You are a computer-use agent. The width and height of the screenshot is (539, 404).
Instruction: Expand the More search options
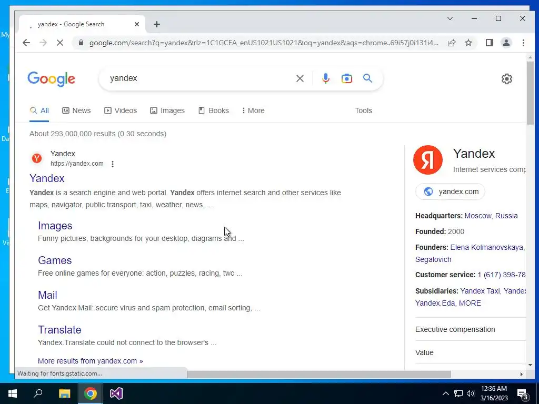click(253, 110)
